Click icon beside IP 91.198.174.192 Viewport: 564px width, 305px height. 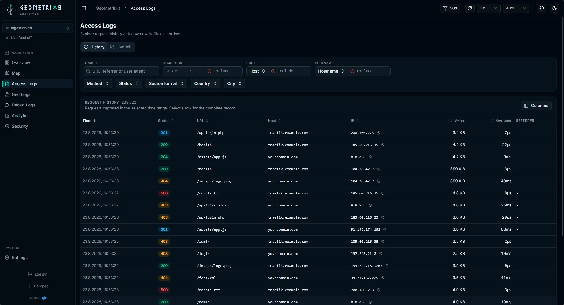385,229
